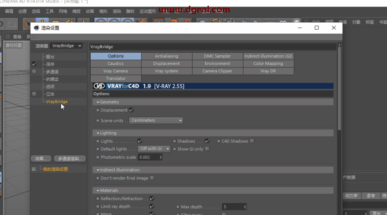This screenshot has height=215, width=387.
Task: Click the keyframe dot next to Displacement
Action: click(x=98, y=110)
